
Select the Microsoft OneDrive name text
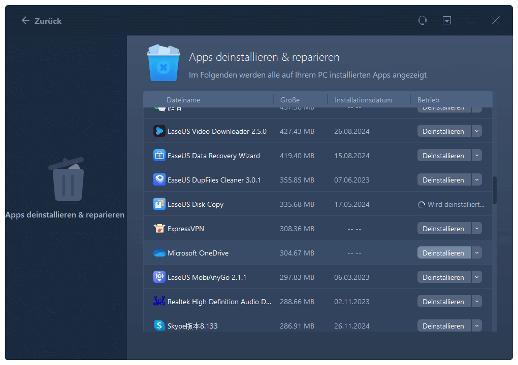pyautogui.click(x=198, y=253)
